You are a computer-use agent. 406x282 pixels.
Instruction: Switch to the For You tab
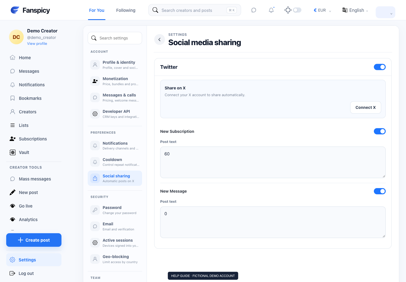coord(97,10)
